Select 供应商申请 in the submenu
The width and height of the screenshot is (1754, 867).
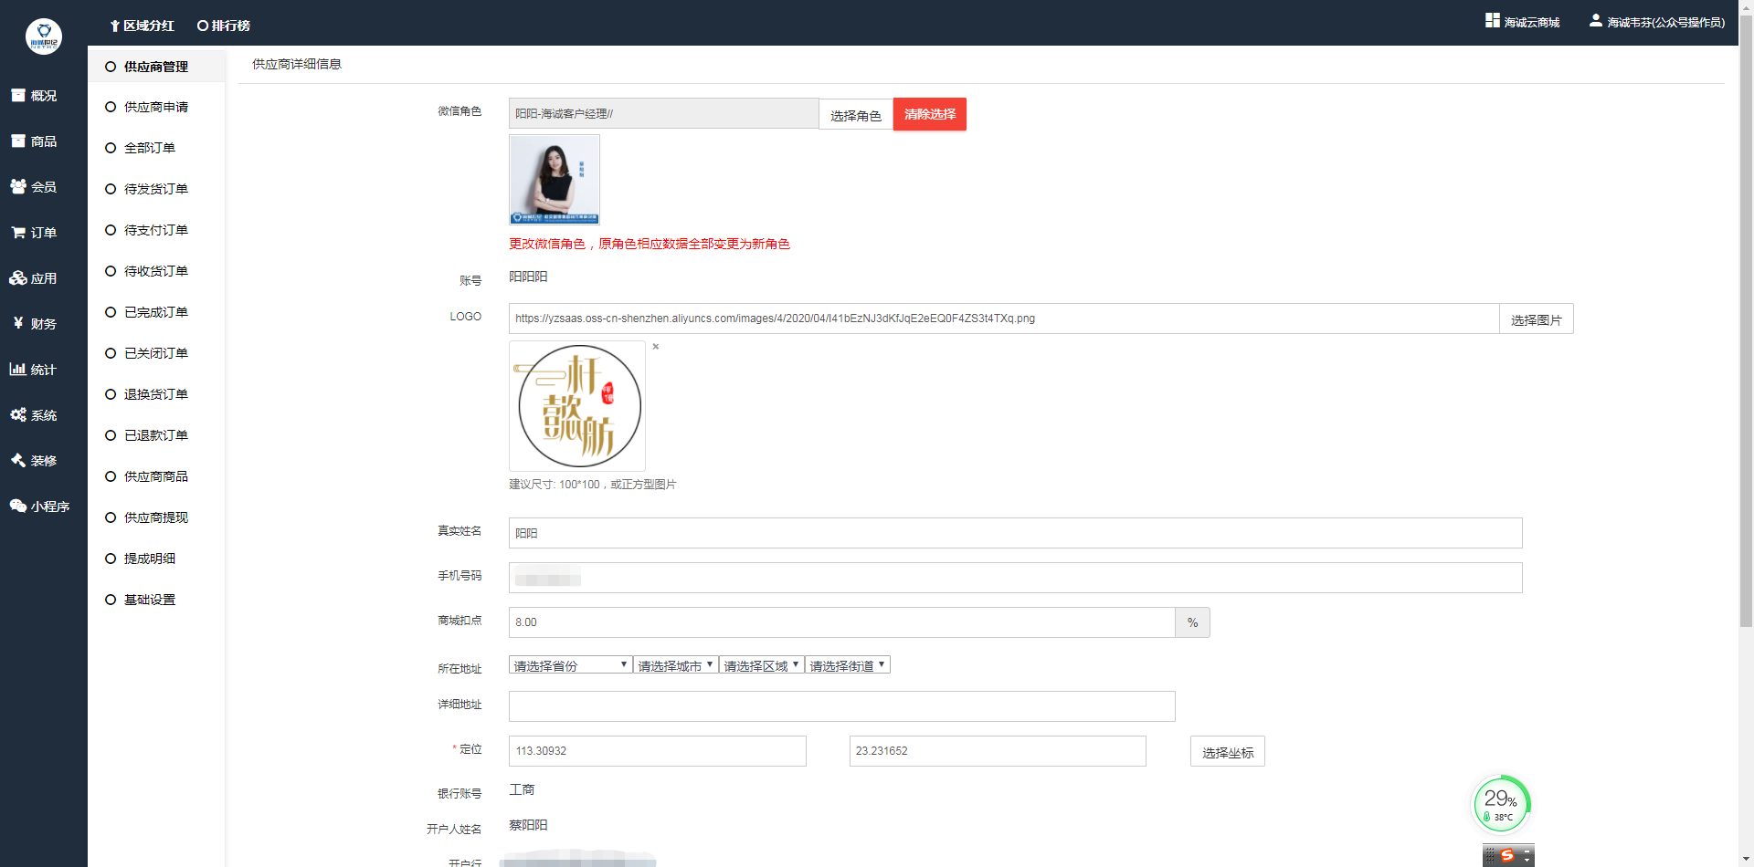156,107
